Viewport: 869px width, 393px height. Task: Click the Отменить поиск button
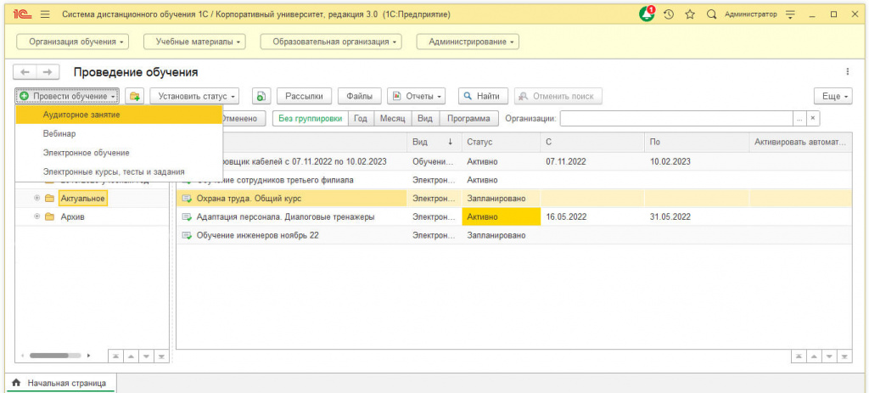click(x=558, y=97)
